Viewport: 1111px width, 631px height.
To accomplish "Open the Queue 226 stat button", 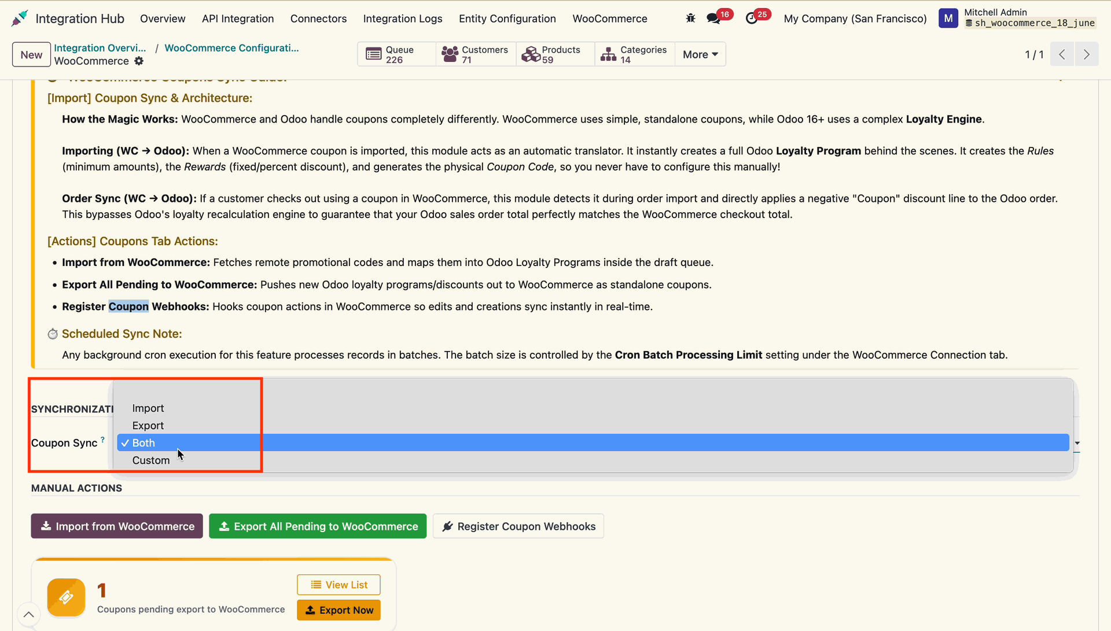I will 396,54.
